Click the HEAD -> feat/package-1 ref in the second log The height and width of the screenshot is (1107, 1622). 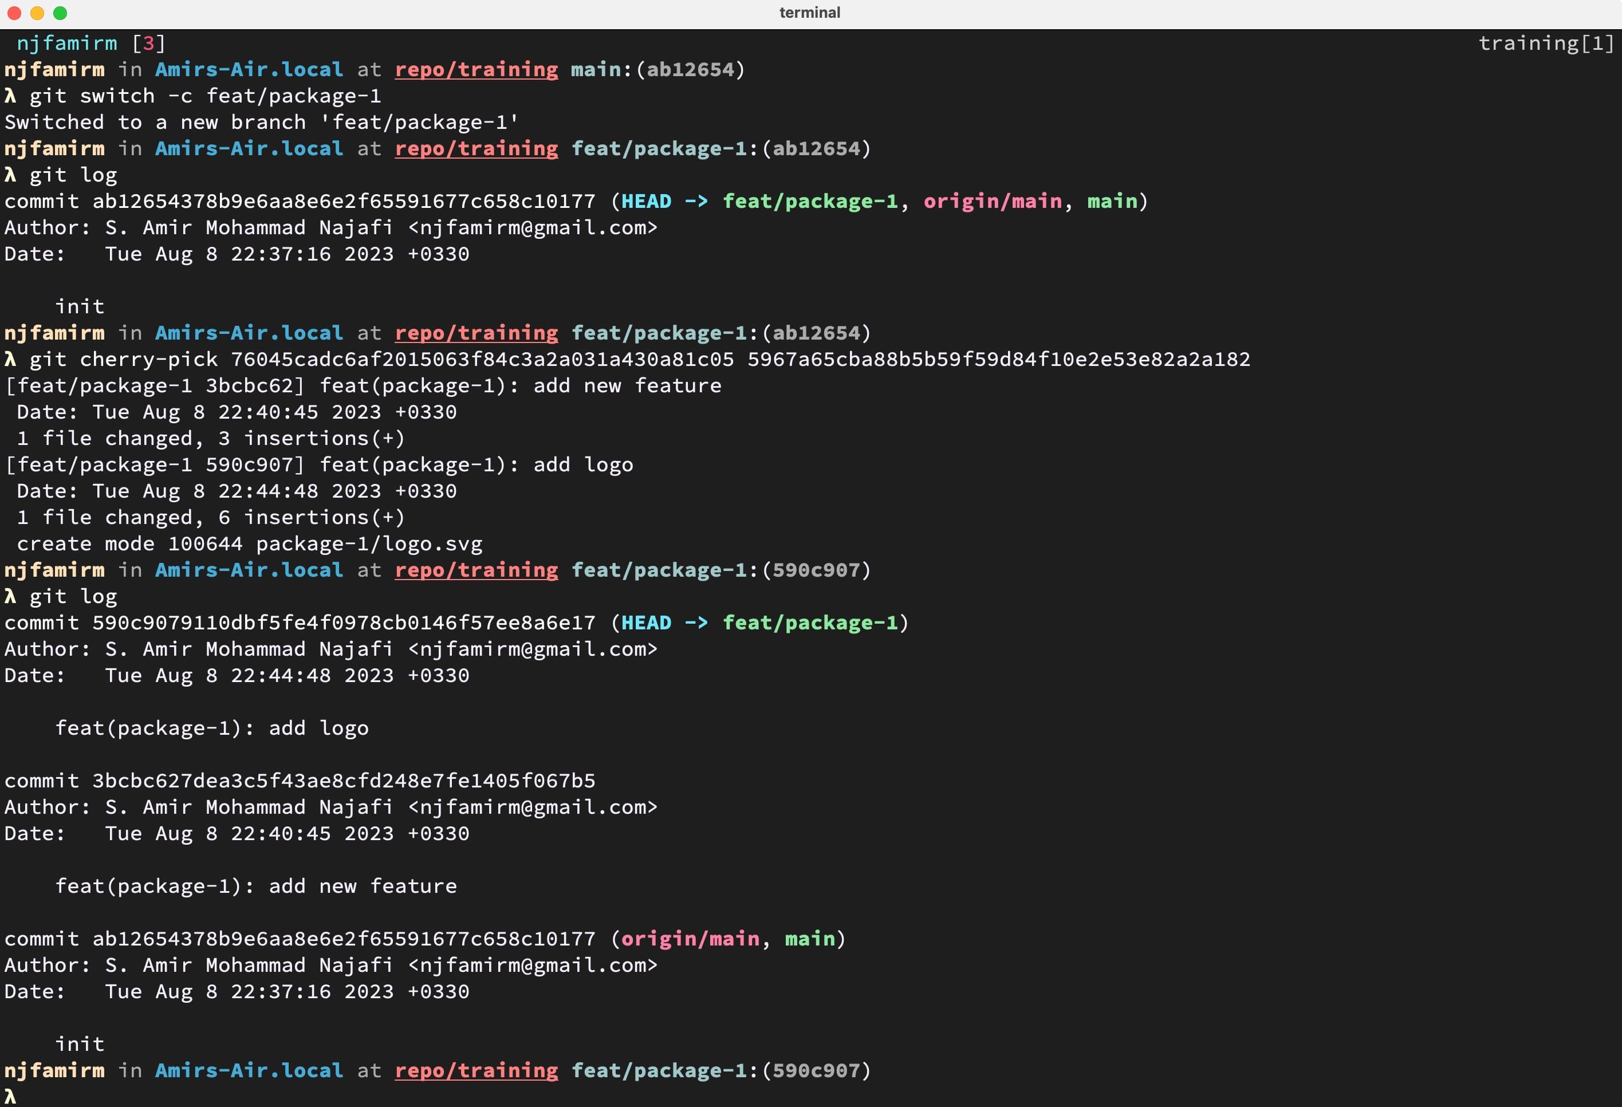pyautogui.click(x=759, y=623)
